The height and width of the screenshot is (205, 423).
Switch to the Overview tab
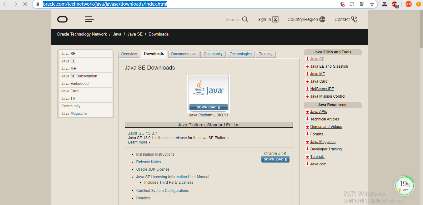(129, 54)
